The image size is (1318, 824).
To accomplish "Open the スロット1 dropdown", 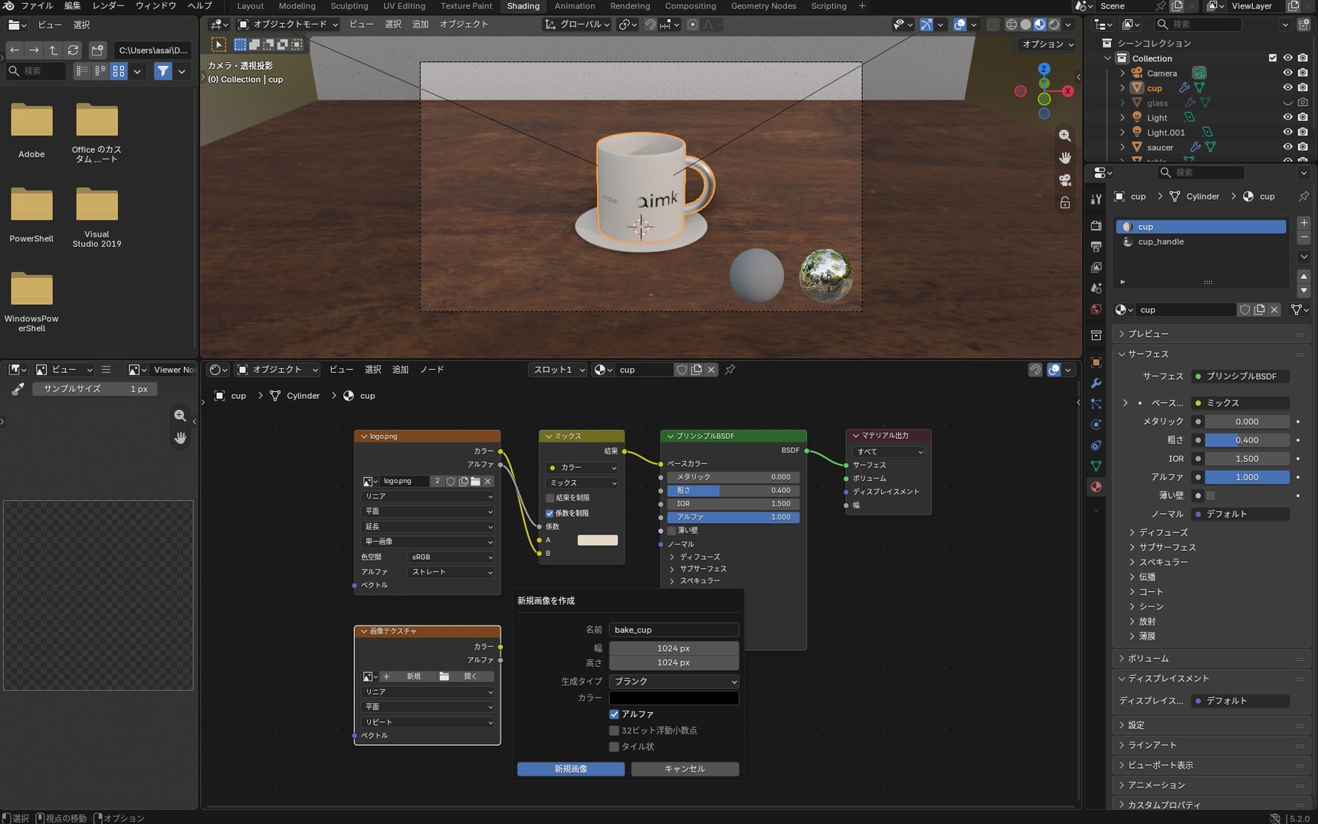I will click(558, 370).
